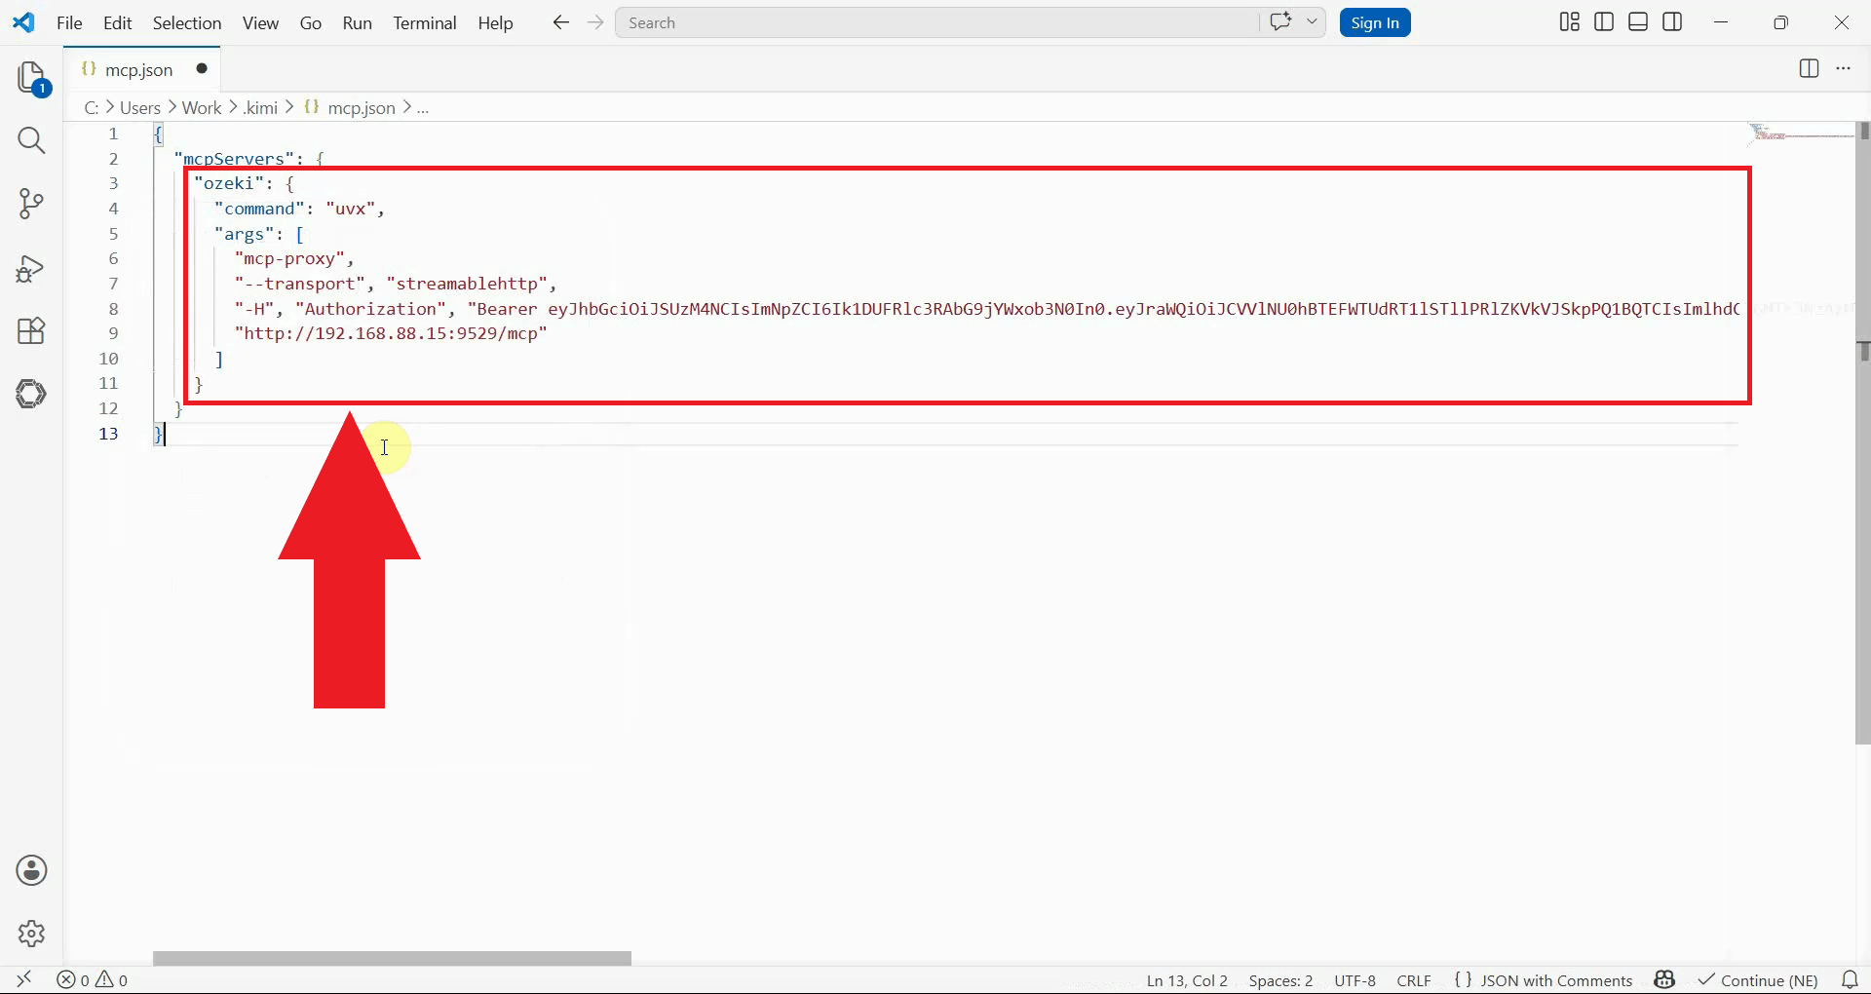Click the "mcpServers" key text

coord(234,158)
